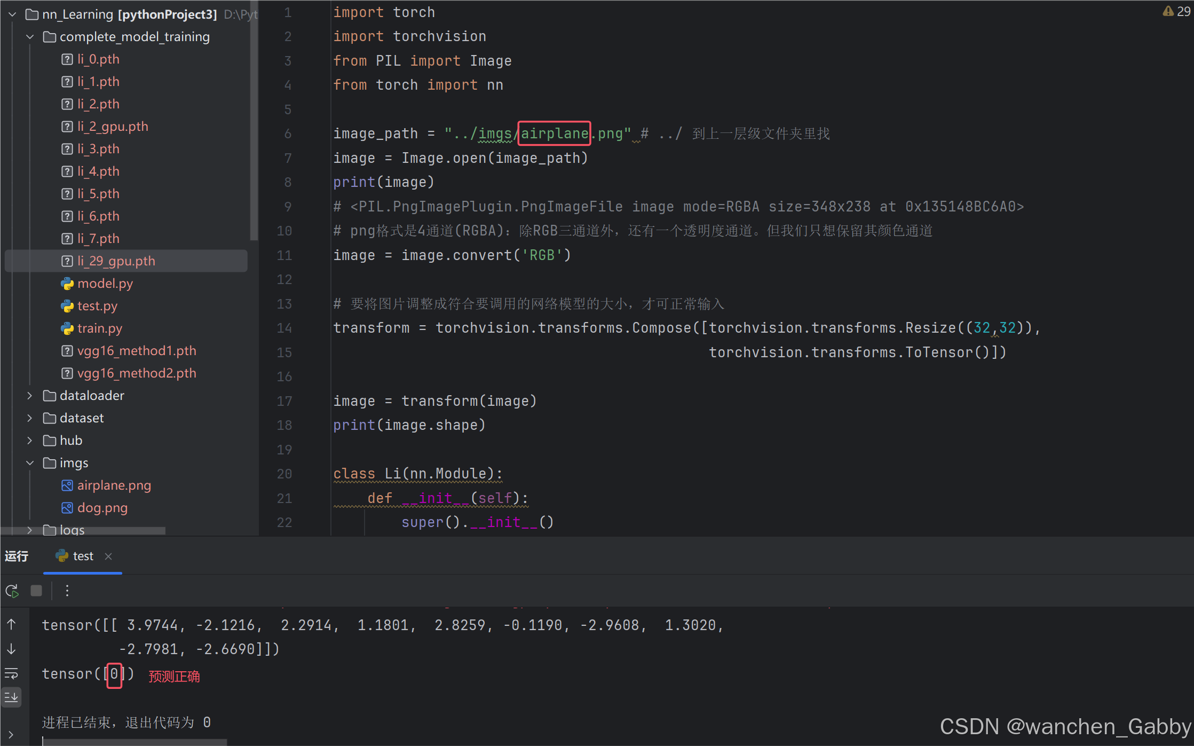The image size is (1194, 746).
Task: Click the imgs folder icon
Action: point(50,463)
